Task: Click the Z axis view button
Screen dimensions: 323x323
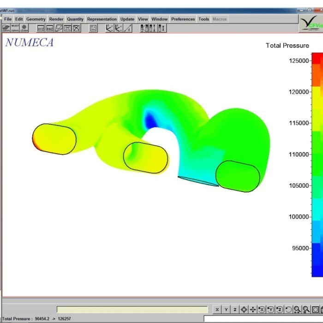Action: pyautogui.click(x=235, y=310)
